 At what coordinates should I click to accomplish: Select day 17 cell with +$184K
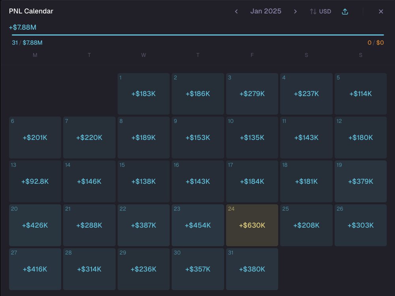252,181
